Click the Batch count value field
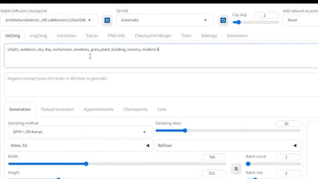Screen dimensions: 318x179 (288, 157)
